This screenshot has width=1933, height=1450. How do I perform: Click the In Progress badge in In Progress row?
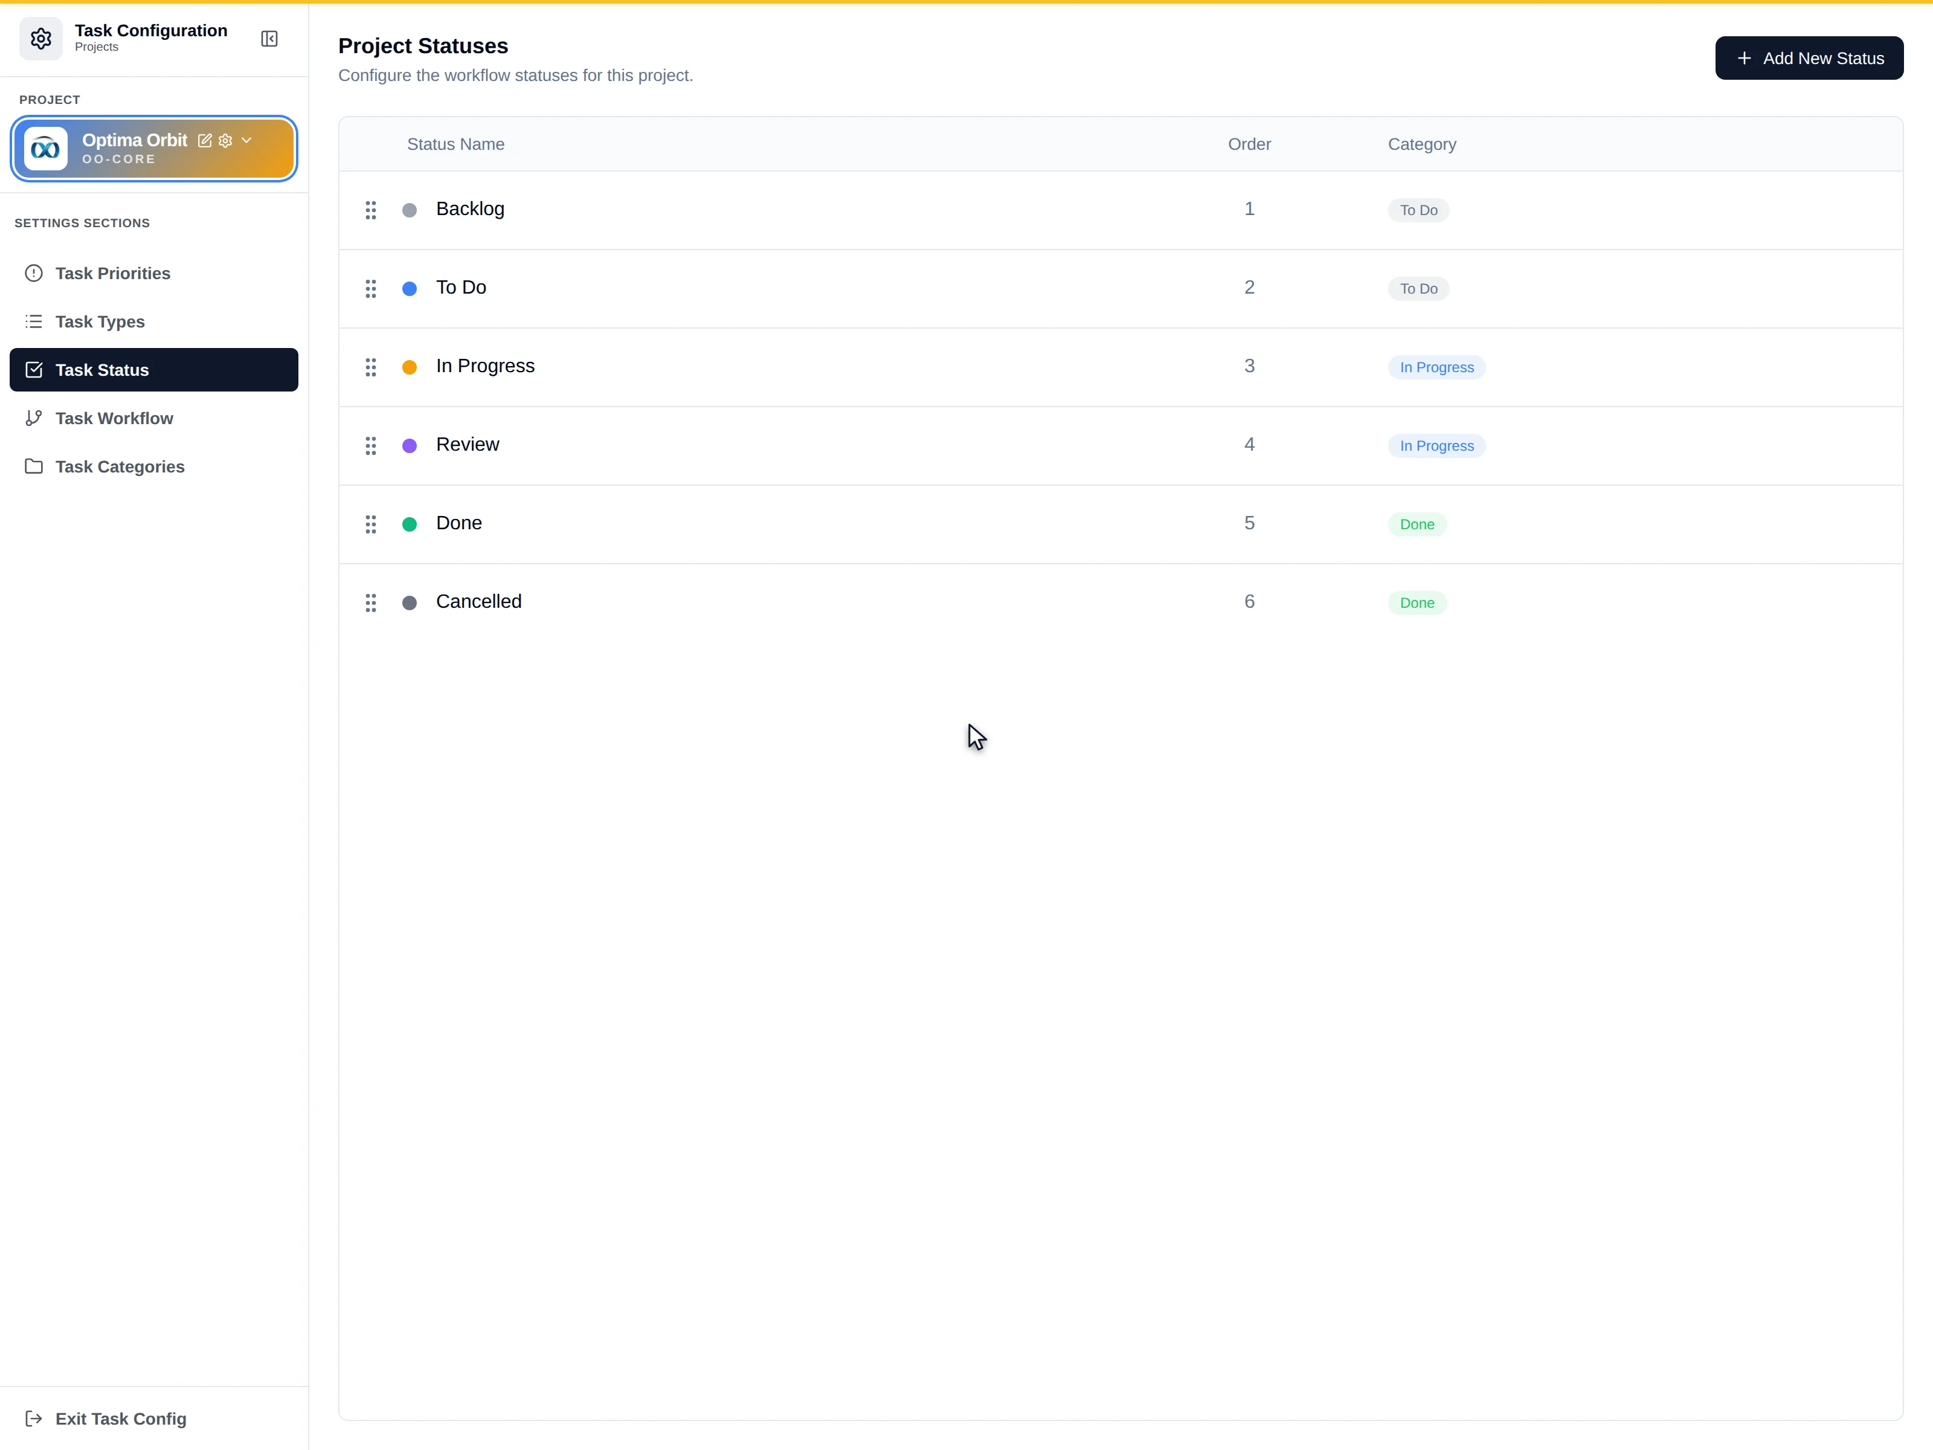(1436, 368)
